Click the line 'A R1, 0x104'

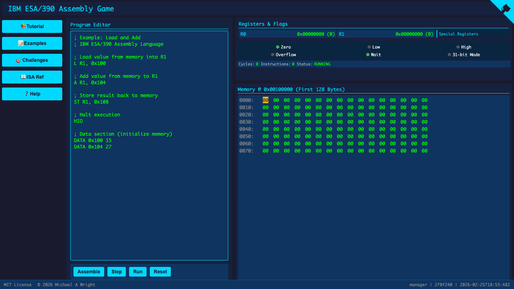pyautogui.click(x=90, y=83)
